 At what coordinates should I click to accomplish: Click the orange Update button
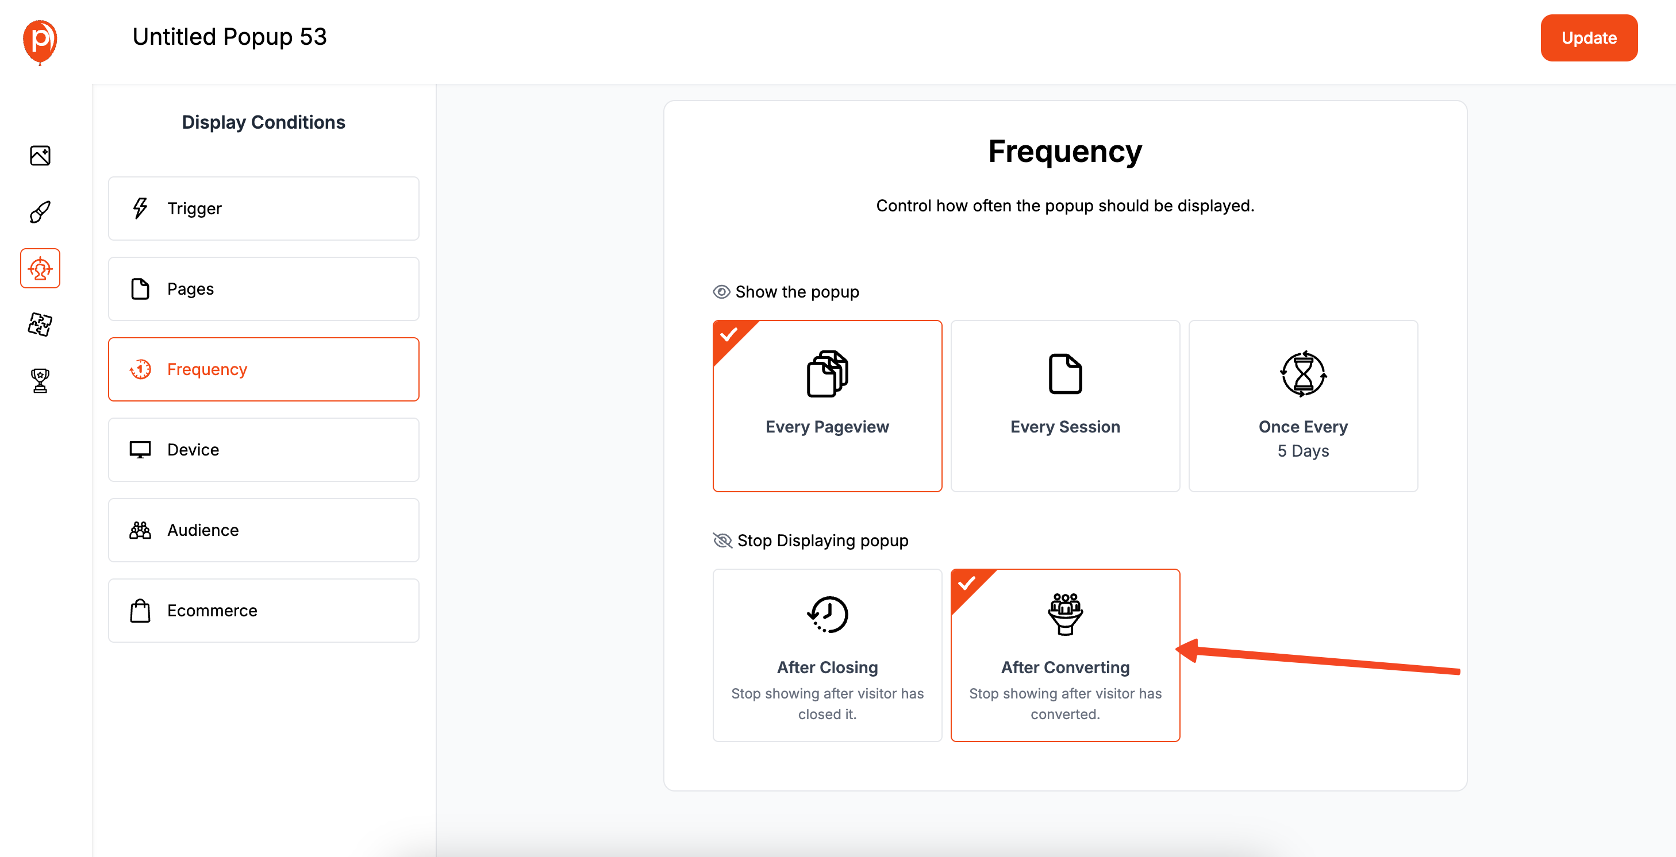[1588, 38]
